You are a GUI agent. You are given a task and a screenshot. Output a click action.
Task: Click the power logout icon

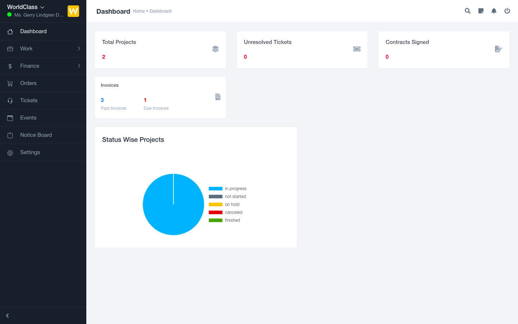[x=507, y=11]
